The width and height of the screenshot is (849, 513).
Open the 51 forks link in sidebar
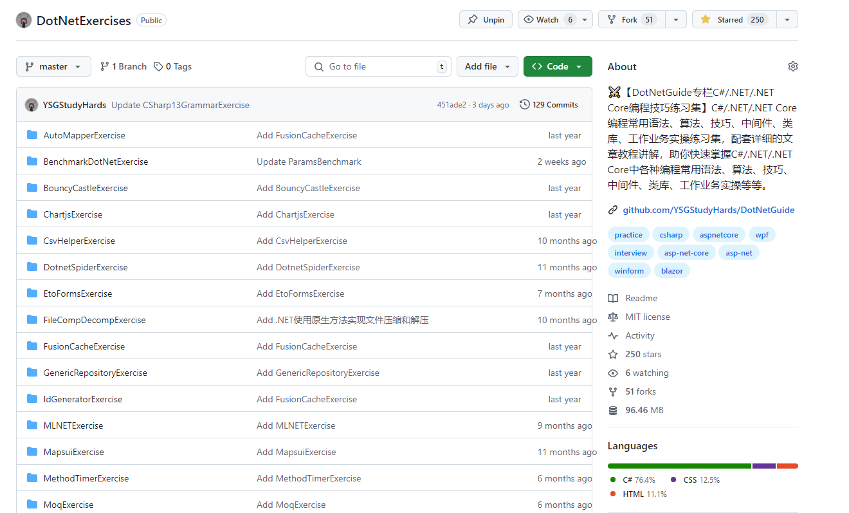tap(632, 391)
